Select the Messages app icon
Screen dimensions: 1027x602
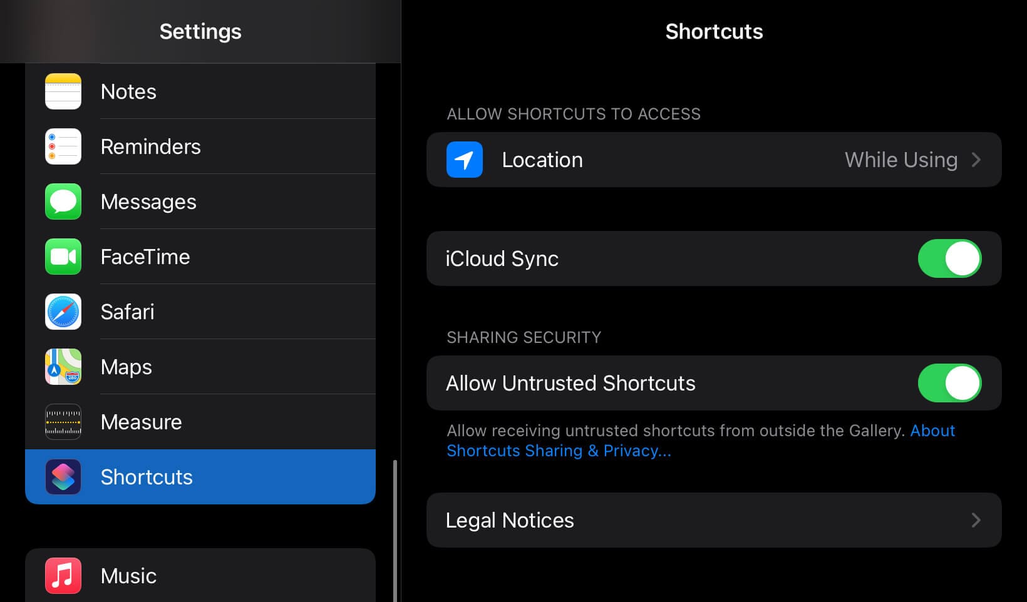(63, 201)
